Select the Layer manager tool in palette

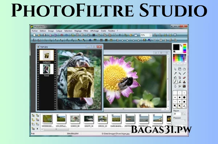(x=179, y=69)
